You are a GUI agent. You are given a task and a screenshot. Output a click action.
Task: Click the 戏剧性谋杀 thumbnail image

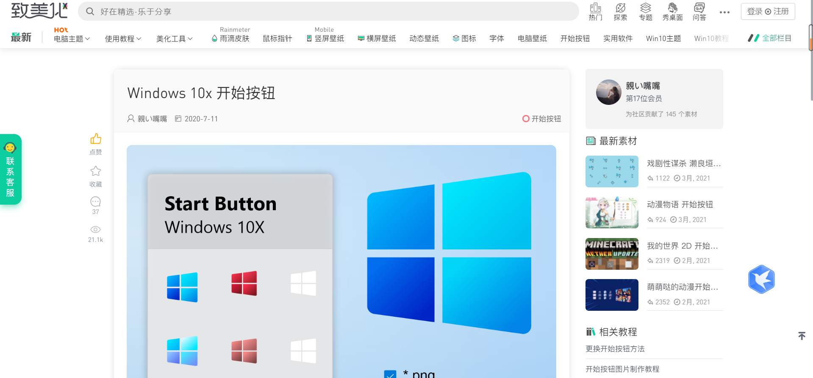(612, 171)
